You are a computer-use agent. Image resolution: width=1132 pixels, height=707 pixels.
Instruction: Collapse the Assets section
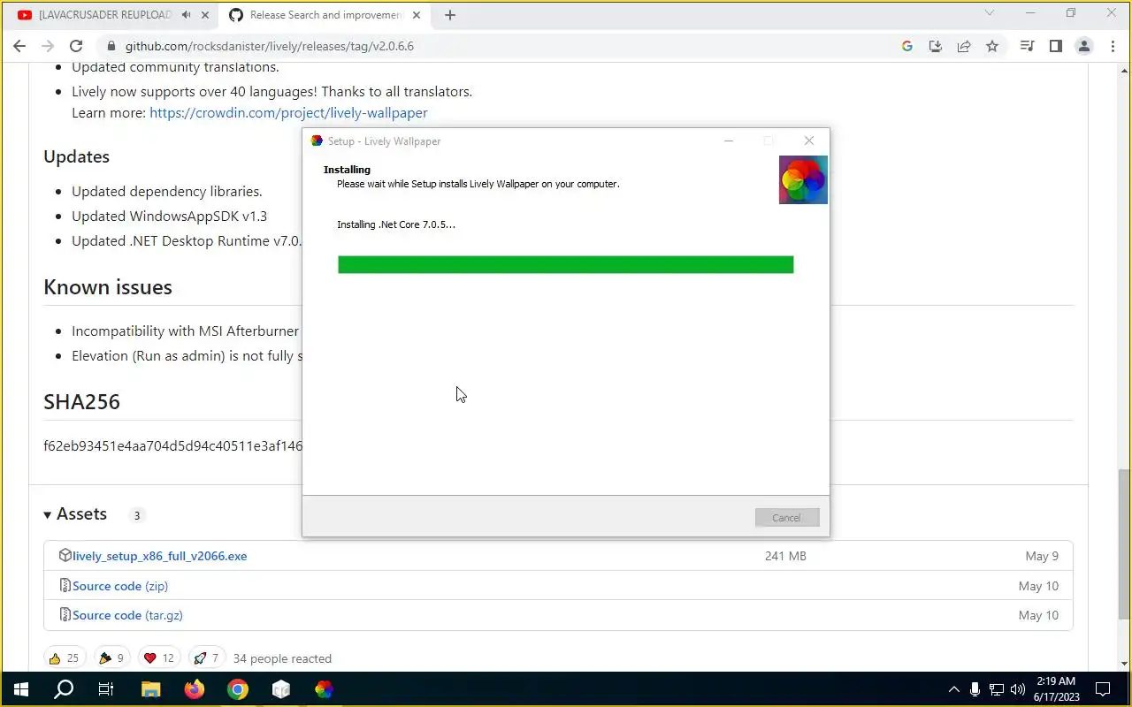coord(75,514)
